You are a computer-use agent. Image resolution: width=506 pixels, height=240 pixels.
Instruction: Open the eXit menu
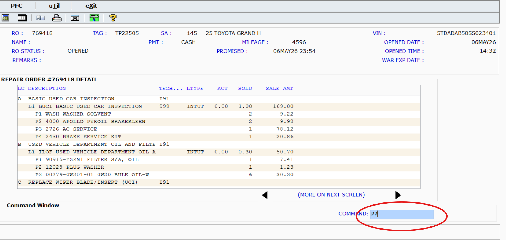pos(91,6)
